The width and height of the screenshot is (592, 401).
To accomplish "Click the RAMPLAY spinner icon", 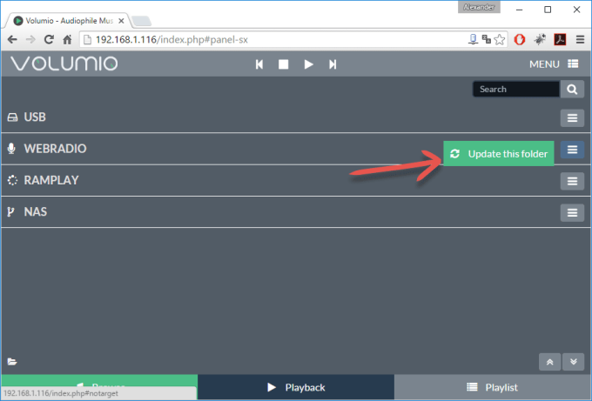I will pyautogui.click(x=12, y=180).
